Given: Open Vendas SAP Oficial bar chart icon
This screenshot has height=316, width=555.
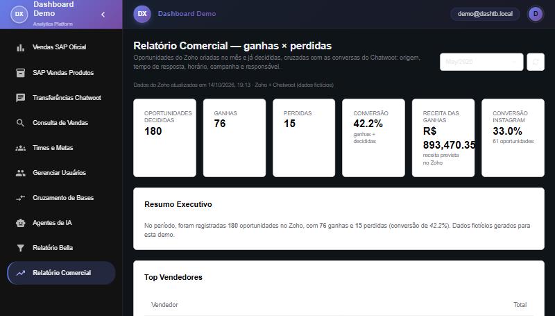Looking at the screenshot, I should [x=21, y=47].
